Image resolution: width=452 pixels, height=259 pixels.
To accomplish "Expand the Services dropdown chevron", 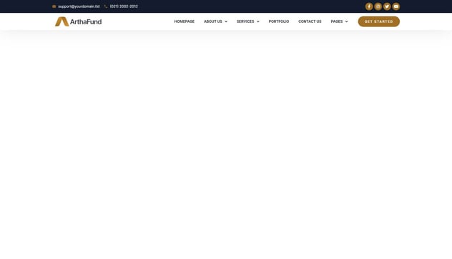I will point(258,21).
